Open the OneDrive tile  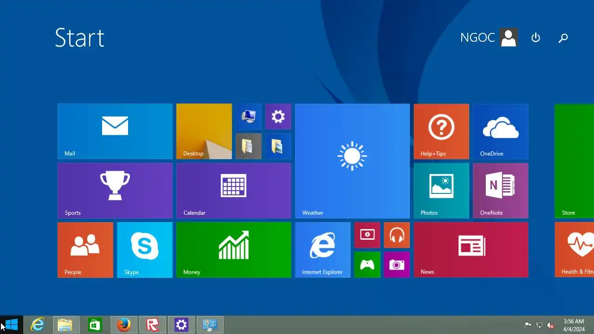[x=501, y=131]
